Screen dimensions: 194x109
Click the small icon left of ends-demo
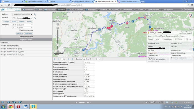(183, 9)
